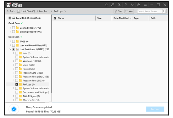This screenshot has height=118, width=173.
Task: Sort by the Type column header
Action: [136, 18]
